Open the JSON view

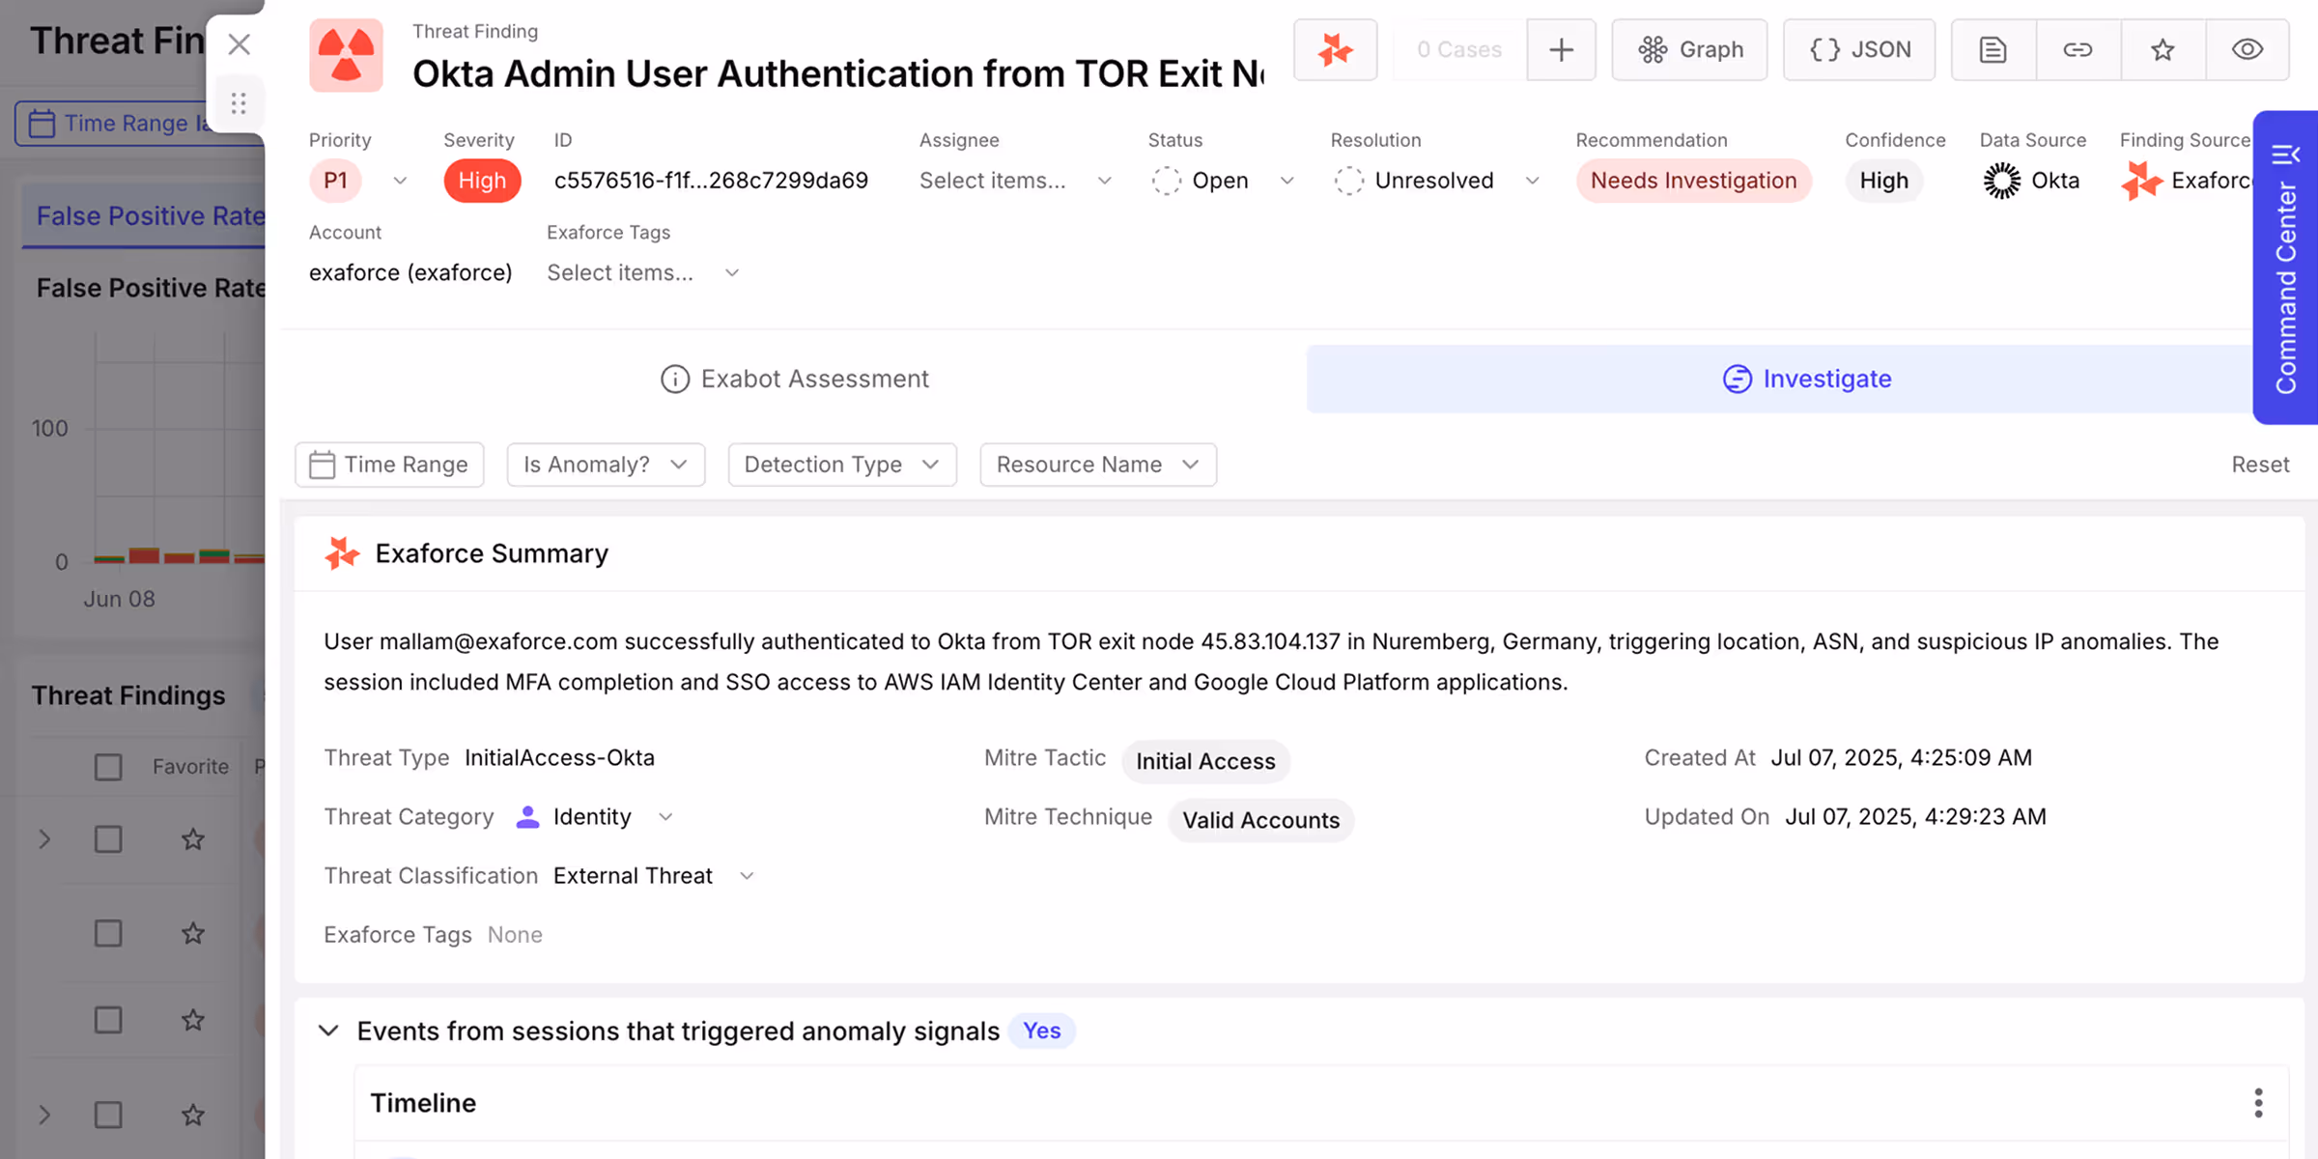1859,49
